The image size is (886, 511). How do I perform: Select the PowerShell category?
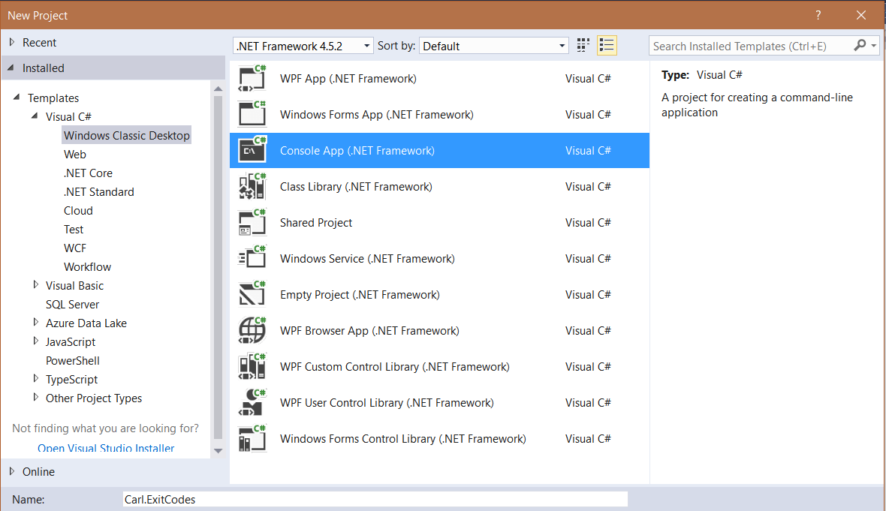tap(72, 360)
